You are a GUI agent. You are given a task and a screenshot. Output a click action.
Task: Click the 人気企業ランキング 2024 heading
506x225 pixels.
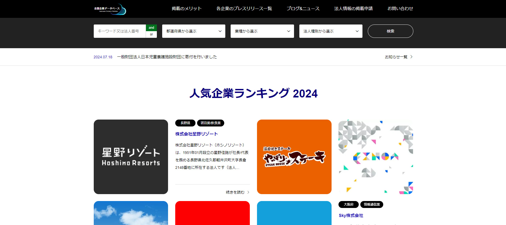pos(253,93)
